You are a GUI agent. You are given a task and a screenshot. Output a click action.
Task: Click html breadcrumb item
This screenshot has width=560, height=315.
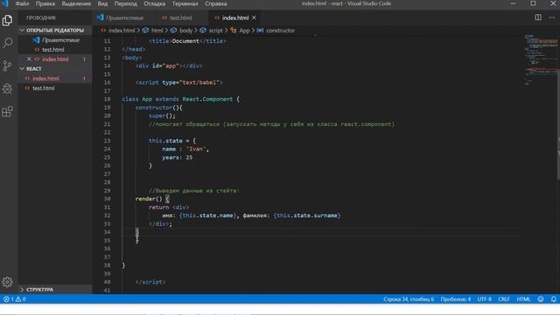click(157, 31)
